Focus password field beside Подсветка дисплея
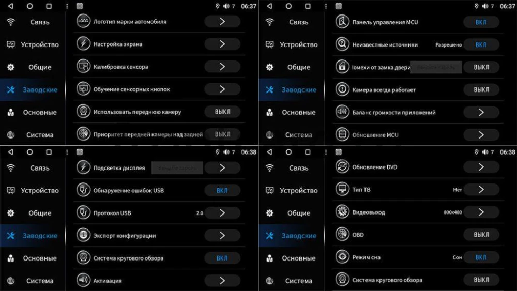The image size is (517, 291). (177, 168)
